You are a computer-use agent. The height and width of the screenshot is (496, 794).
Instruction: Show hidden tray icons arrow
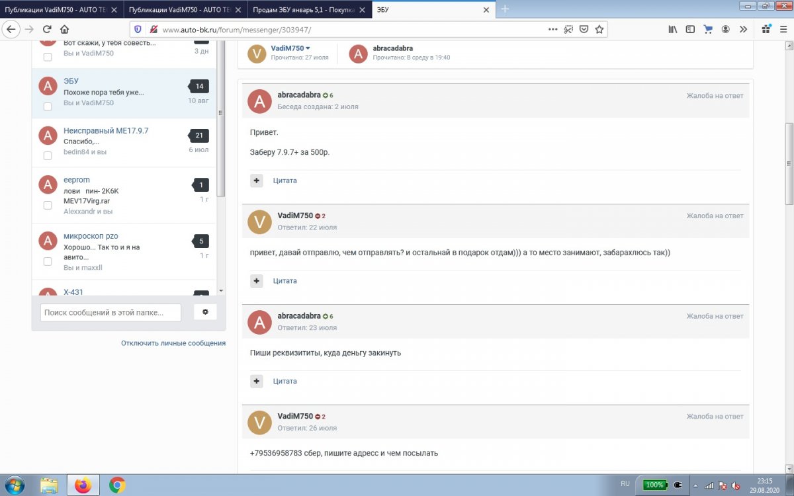[x=694, y=485]
